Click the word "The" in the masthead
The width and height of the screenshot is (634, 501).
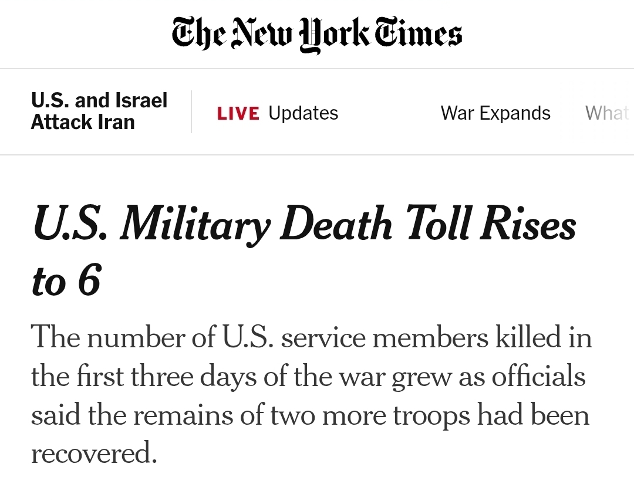coord(197,34)
